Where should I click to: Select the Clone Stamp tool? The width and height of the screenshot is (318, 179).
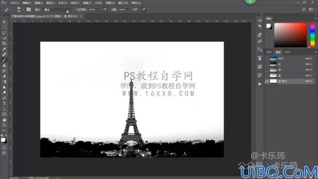(4, 65)
